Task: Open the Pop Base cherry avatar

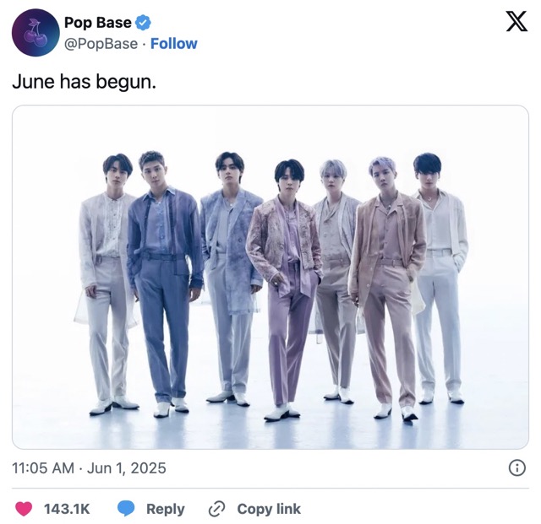Action: tap(36, 33)
